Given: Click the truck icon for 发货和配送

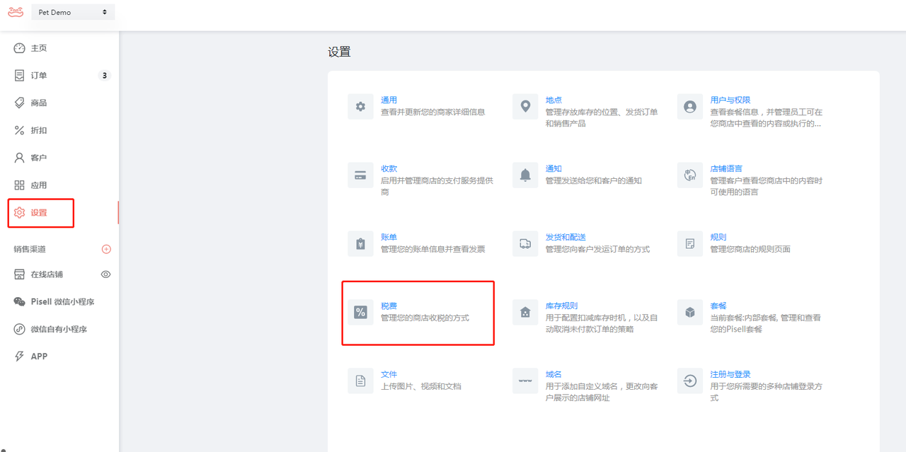Looking at the screenshot, I should click(x=525, y=243).
